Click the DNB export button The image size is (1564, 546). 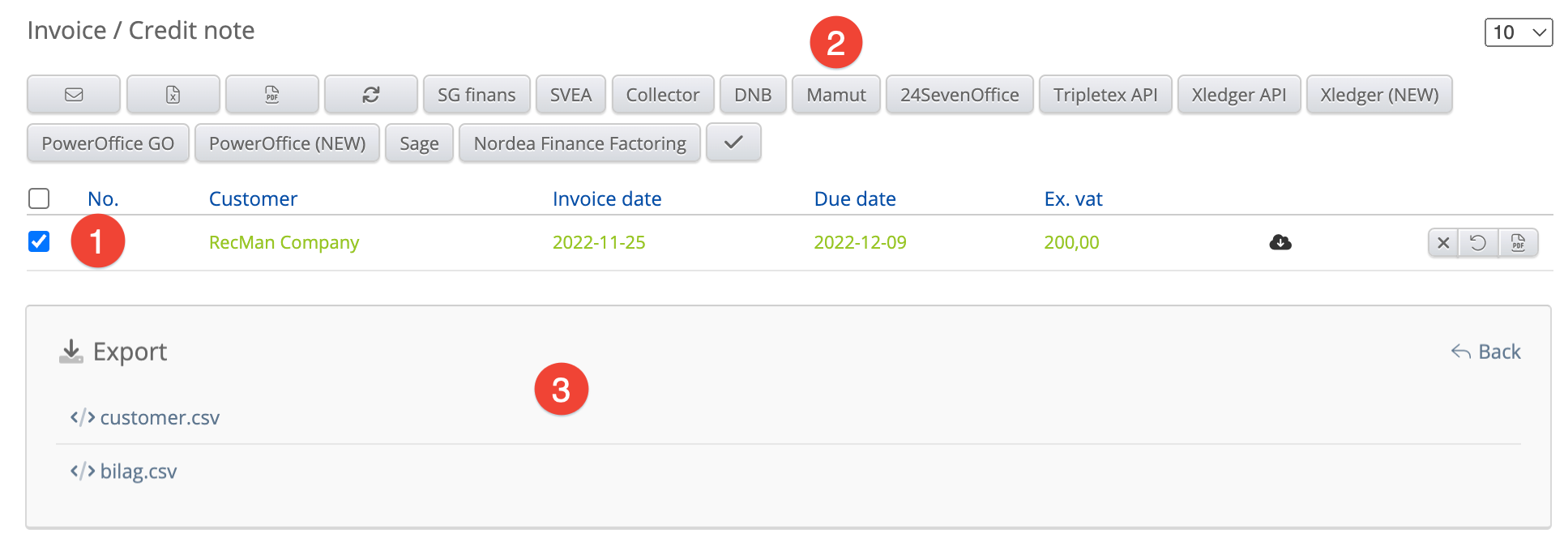coord(753,95)
